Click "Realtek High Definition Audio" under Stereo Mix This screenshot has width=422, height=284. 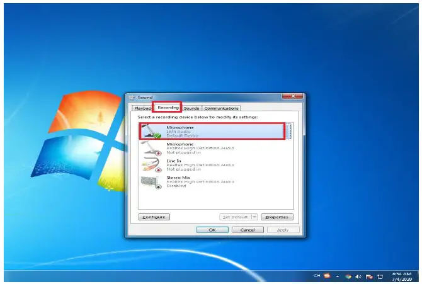point(200,182)
